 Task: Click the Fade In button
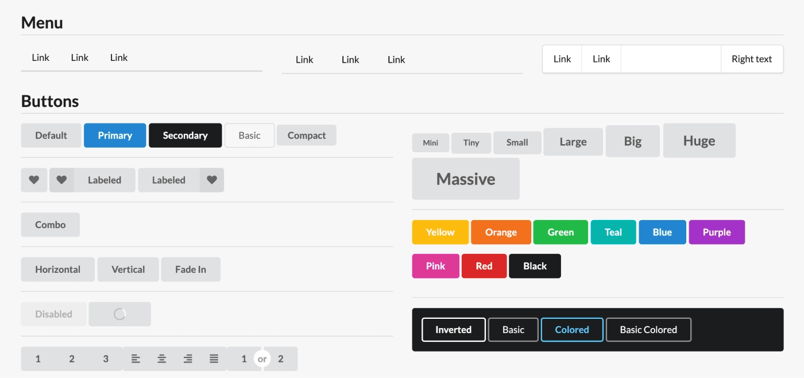tap(190, 269)
